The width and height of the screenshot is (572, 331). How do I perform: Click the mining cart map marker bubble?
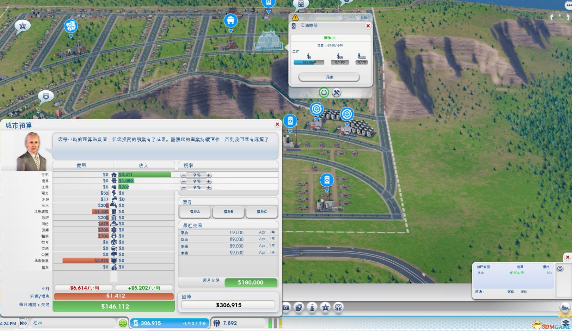[231, 21]
